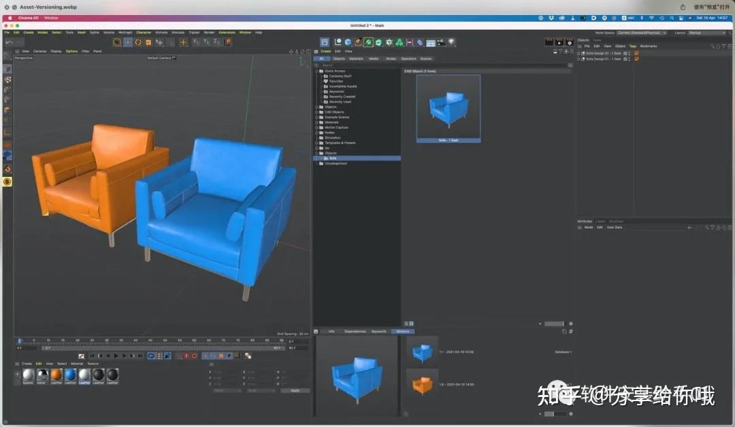The image size is (735, 427).
Task: Collapse the Quick Access tree in Asset Browser
Action: pyautogui.click(x=320, y=71)
